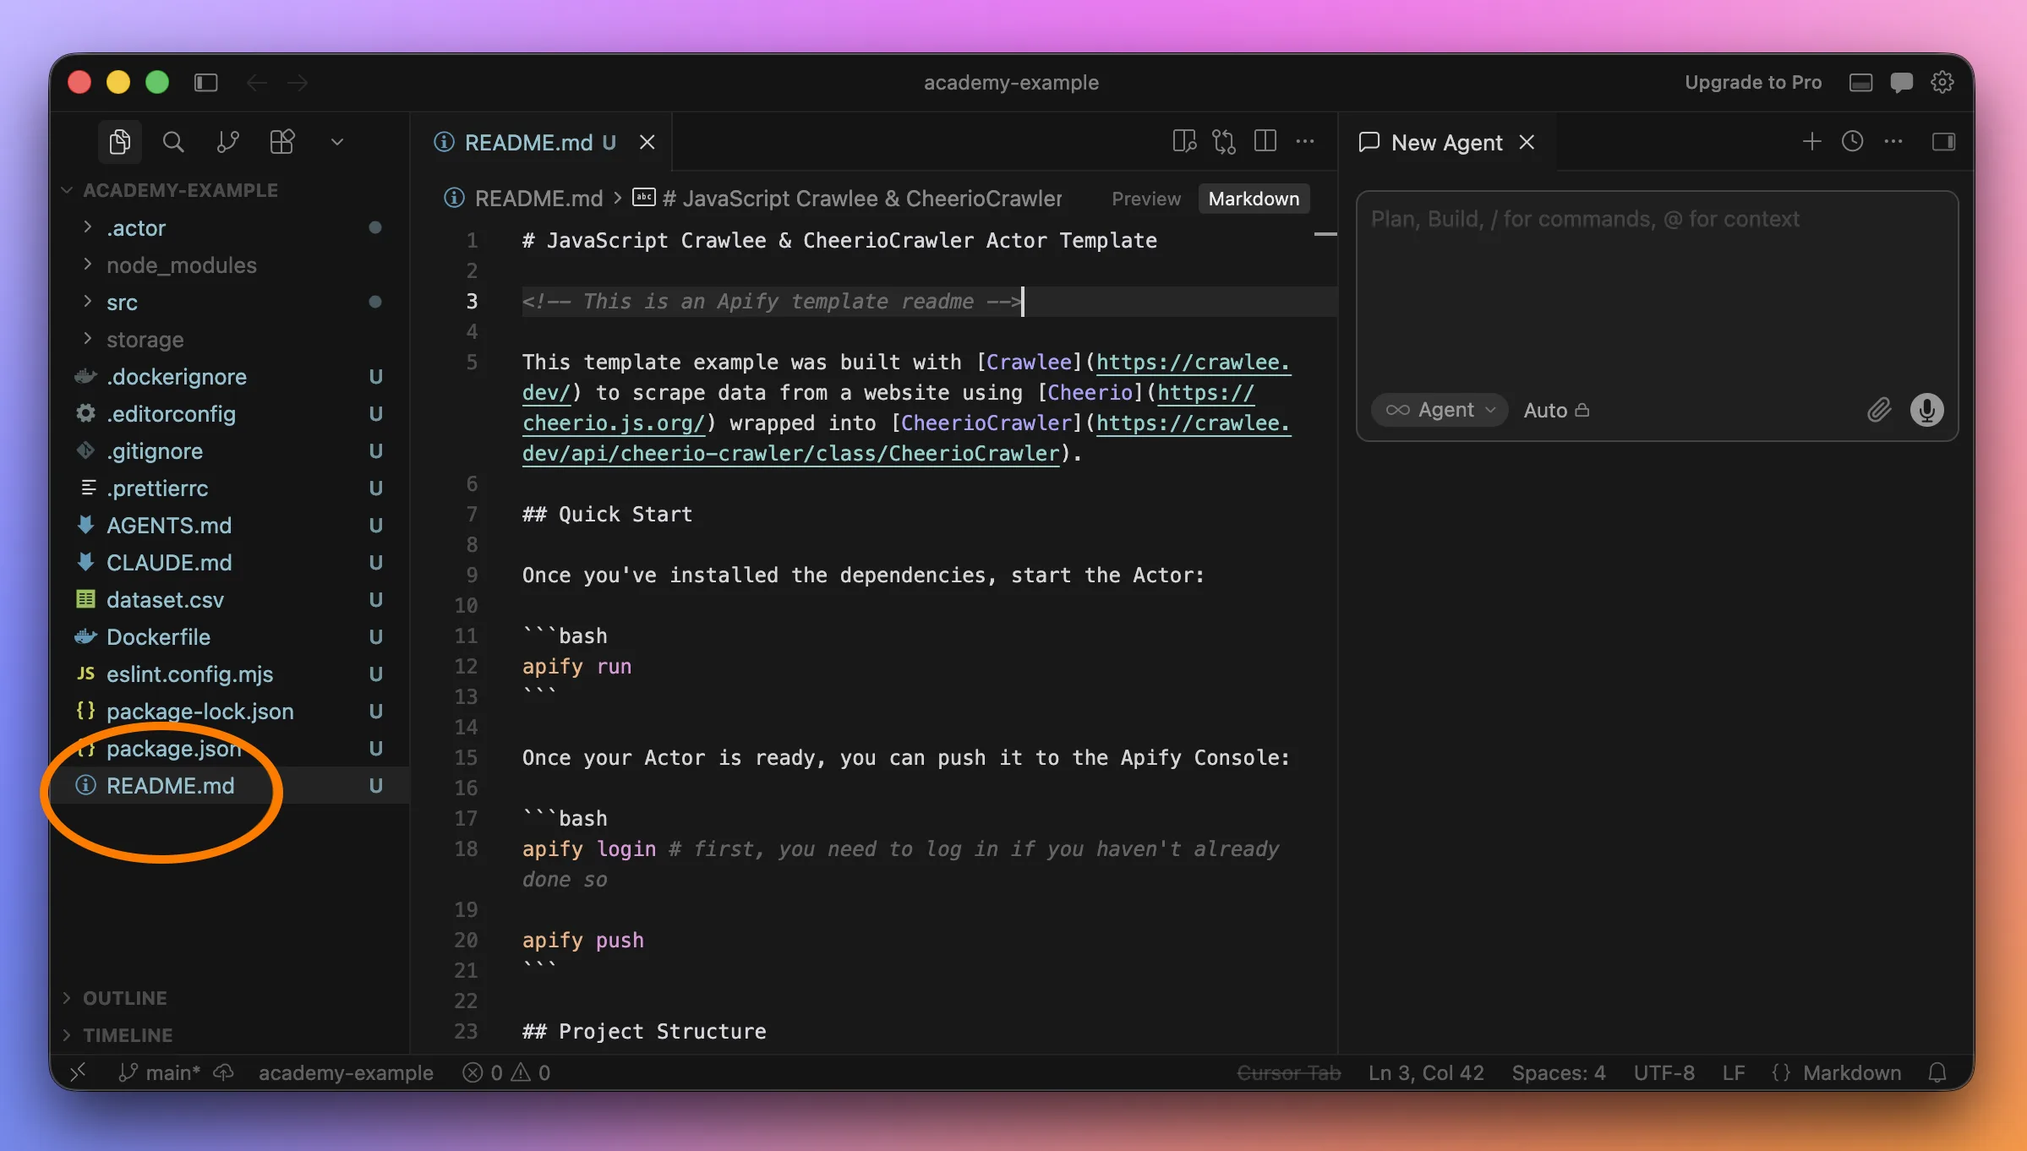Viewport: 2027px width, 1151px height.
Task: Open .prettierrc file
Action: (230, 488)
